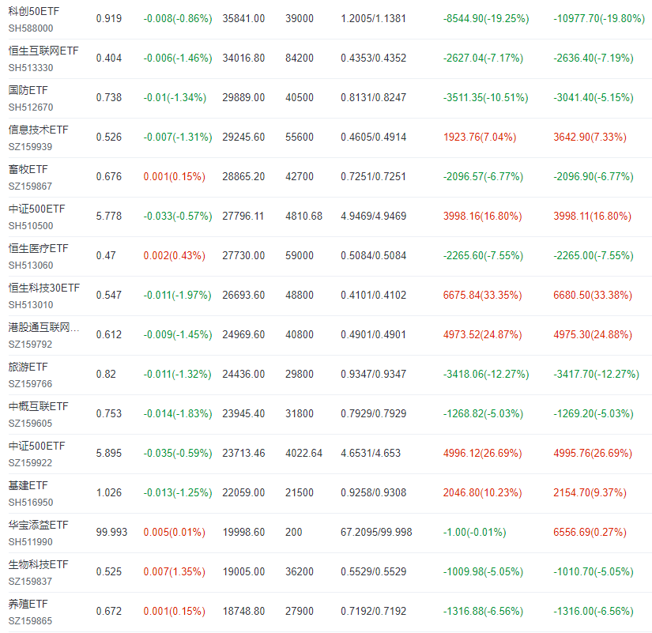The image size is (652, 633).
Task: Select change value -0.008(-0.86%)
Action: click(x=178, y=19)
